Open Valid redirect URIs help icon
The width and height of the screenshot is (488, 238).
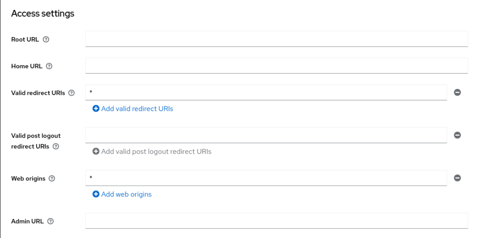point(72,93)
